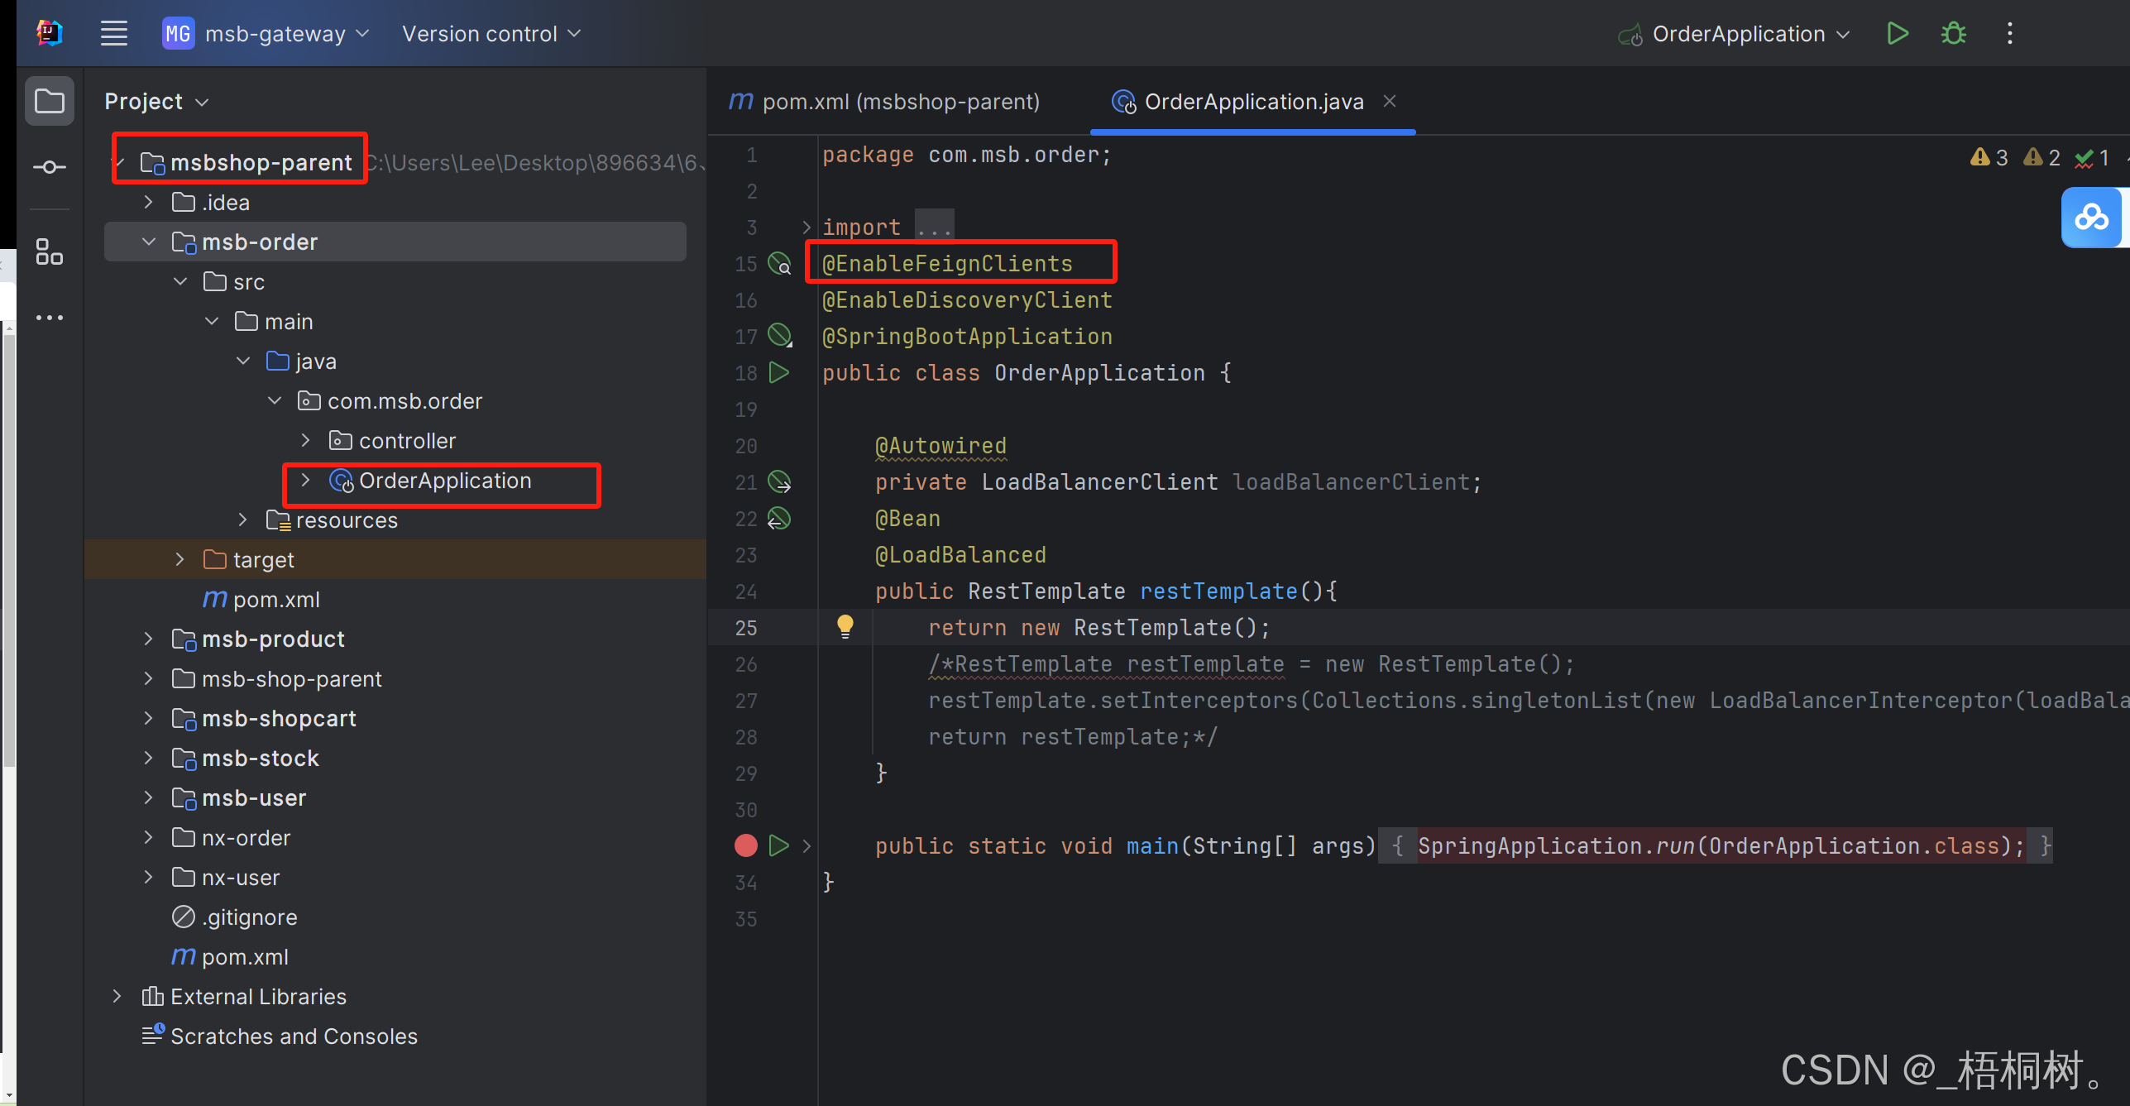
Task: Open the Structure tool window icon
Action: pos(50,252)
